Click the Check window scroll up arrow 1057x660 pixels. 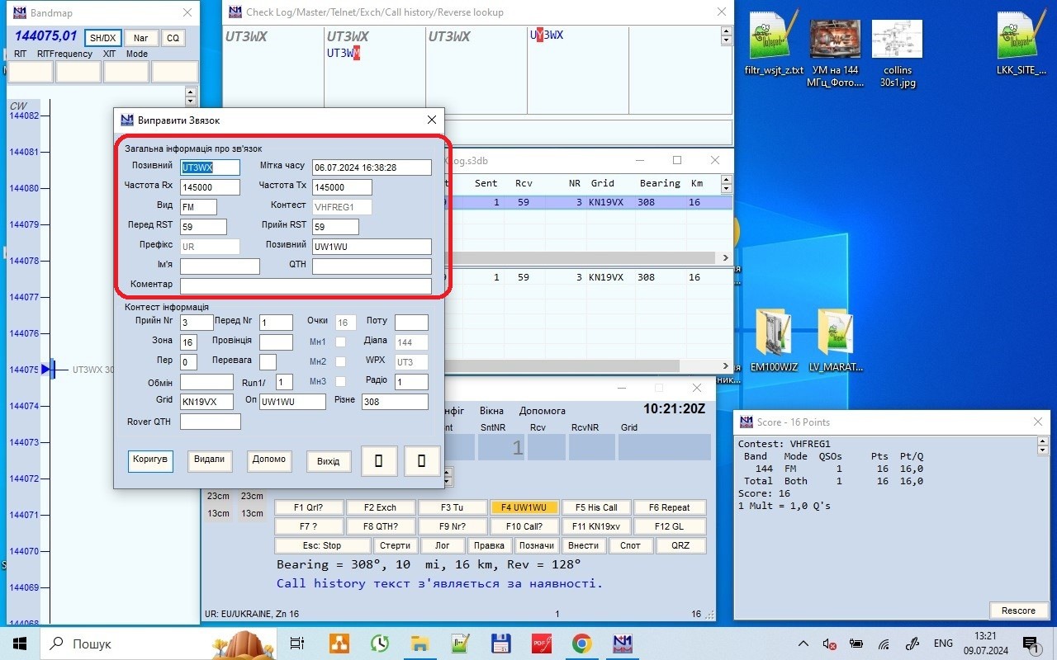coord(727,31)
